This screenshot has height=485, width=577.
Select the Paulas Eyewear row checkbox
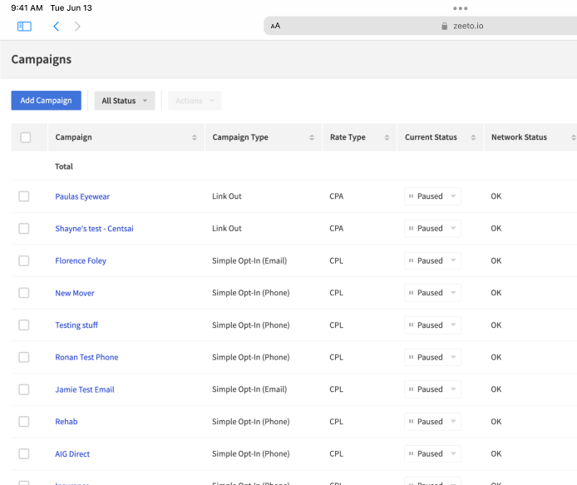click(24, 196)
